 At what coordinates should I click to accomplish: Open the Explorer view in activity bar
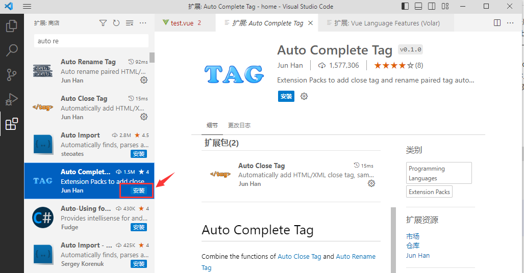[12, 26]
